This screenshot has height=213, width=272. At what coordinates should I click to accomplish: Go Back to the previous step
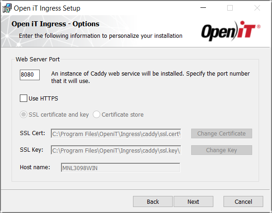point(153,201)
